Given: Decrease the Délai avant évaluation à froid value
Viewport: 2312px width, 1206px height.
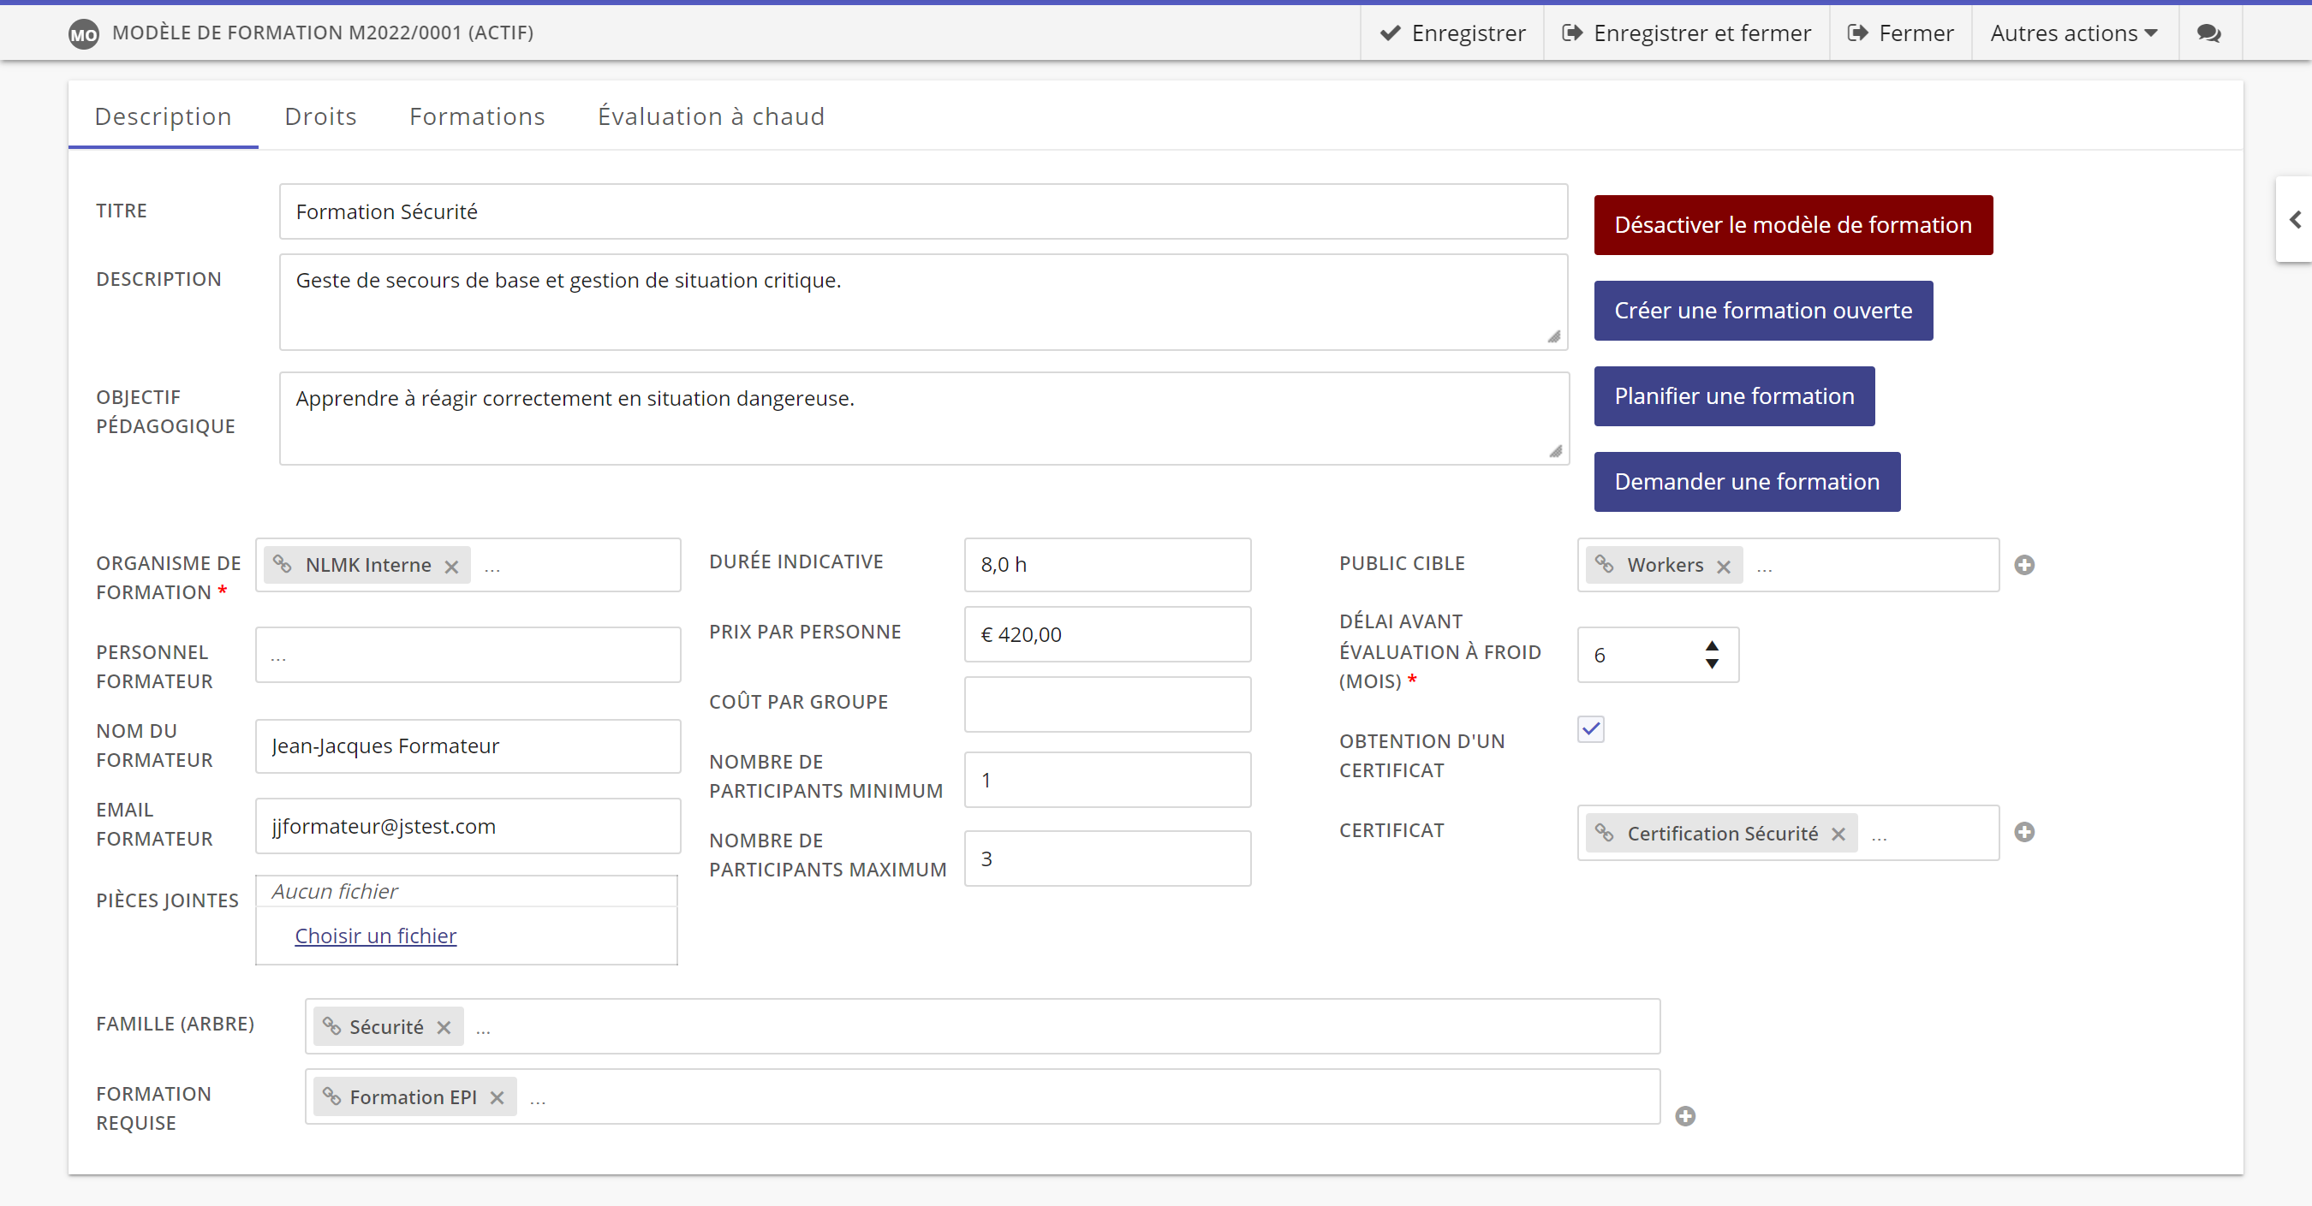Looking at the screenshot, I should (x=1712, y=664).
